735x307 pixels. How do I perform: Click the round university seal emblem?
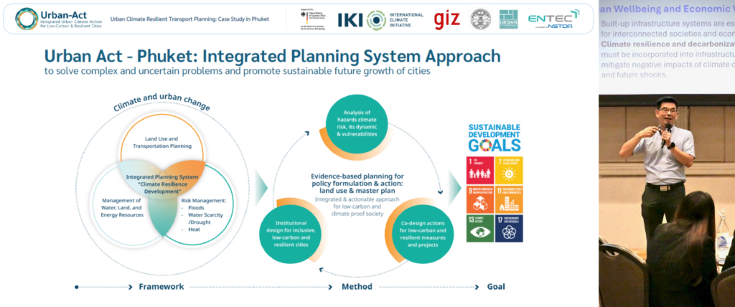480,19
